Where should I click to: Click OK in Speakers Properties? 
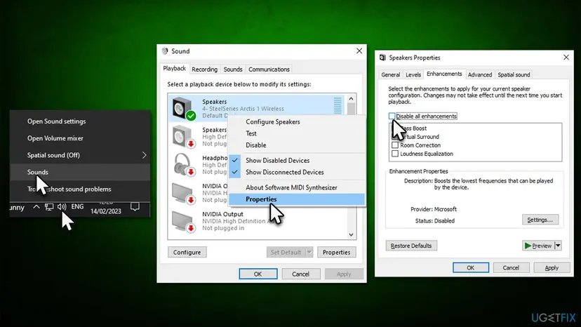(x=471, y=267)
